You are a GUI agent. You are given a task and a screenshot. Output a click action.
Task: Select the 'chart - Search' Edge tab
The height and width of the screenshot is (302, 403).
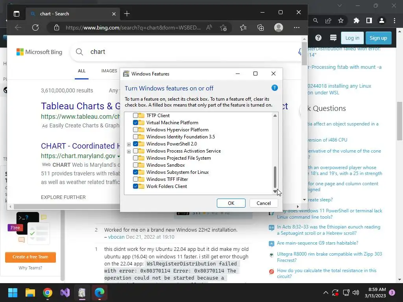[x=72, y=14]
